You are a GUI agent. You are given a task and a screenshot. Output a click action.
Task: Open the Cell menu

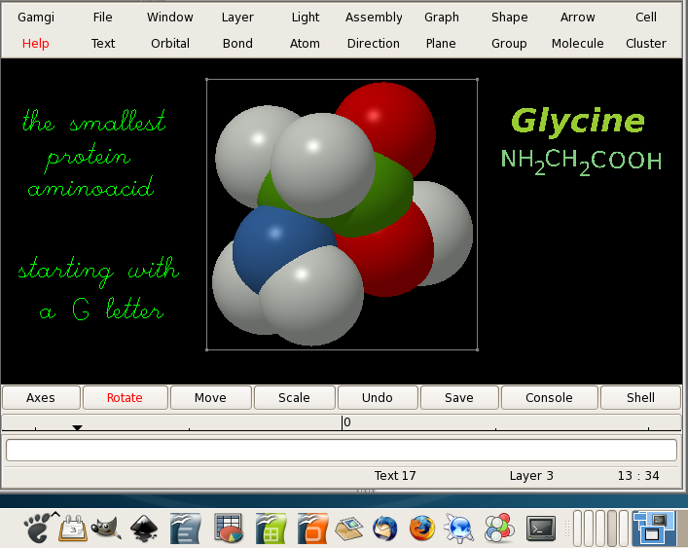point(646,18)
